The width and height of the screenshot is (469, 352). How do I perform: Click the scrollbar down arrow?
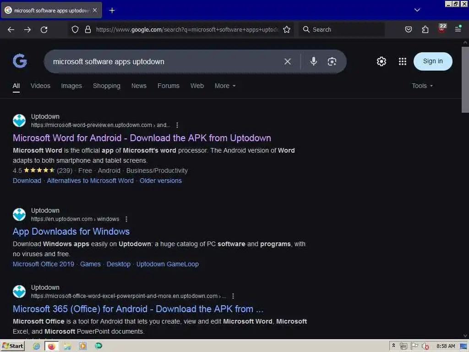pos(465,336)
